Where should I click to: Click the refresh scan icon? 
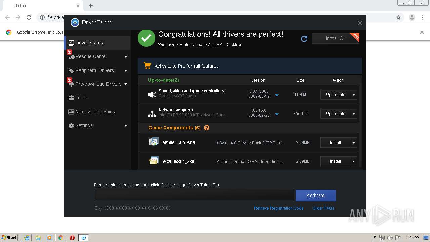click(304, 39)
